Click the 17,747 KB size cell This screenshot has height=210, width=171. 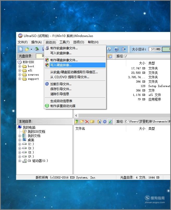pyautogui.click(x=138, y=68)
